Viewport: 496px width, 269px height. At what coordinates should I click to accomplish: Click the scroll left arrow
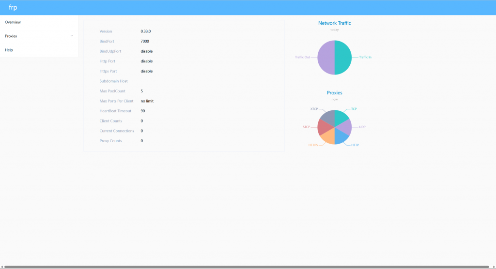pyautogui.click(x=2, y=267)
